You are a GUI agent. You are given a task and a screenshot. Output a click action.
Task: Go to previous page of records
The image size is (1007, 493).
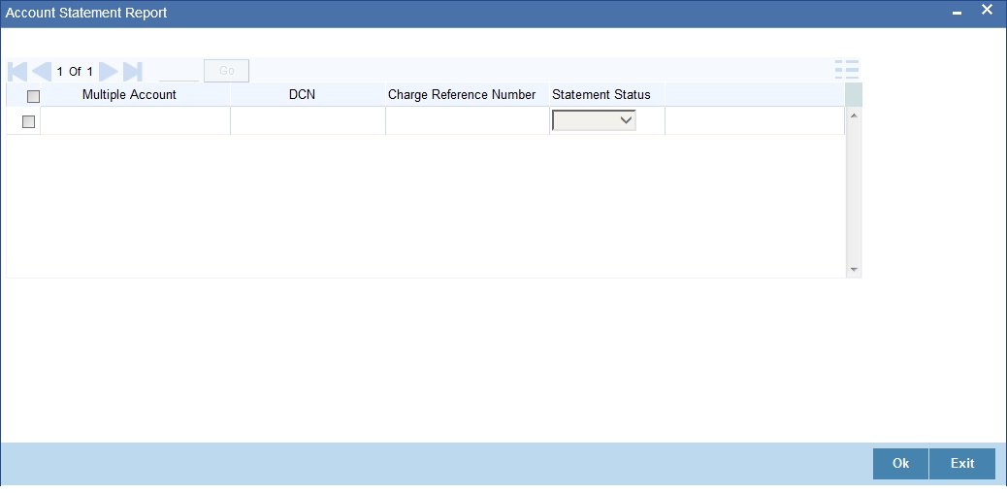pos(42,72)
